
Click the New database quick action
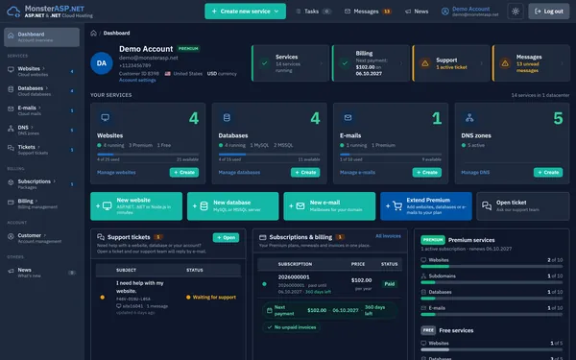coord(233,206)
